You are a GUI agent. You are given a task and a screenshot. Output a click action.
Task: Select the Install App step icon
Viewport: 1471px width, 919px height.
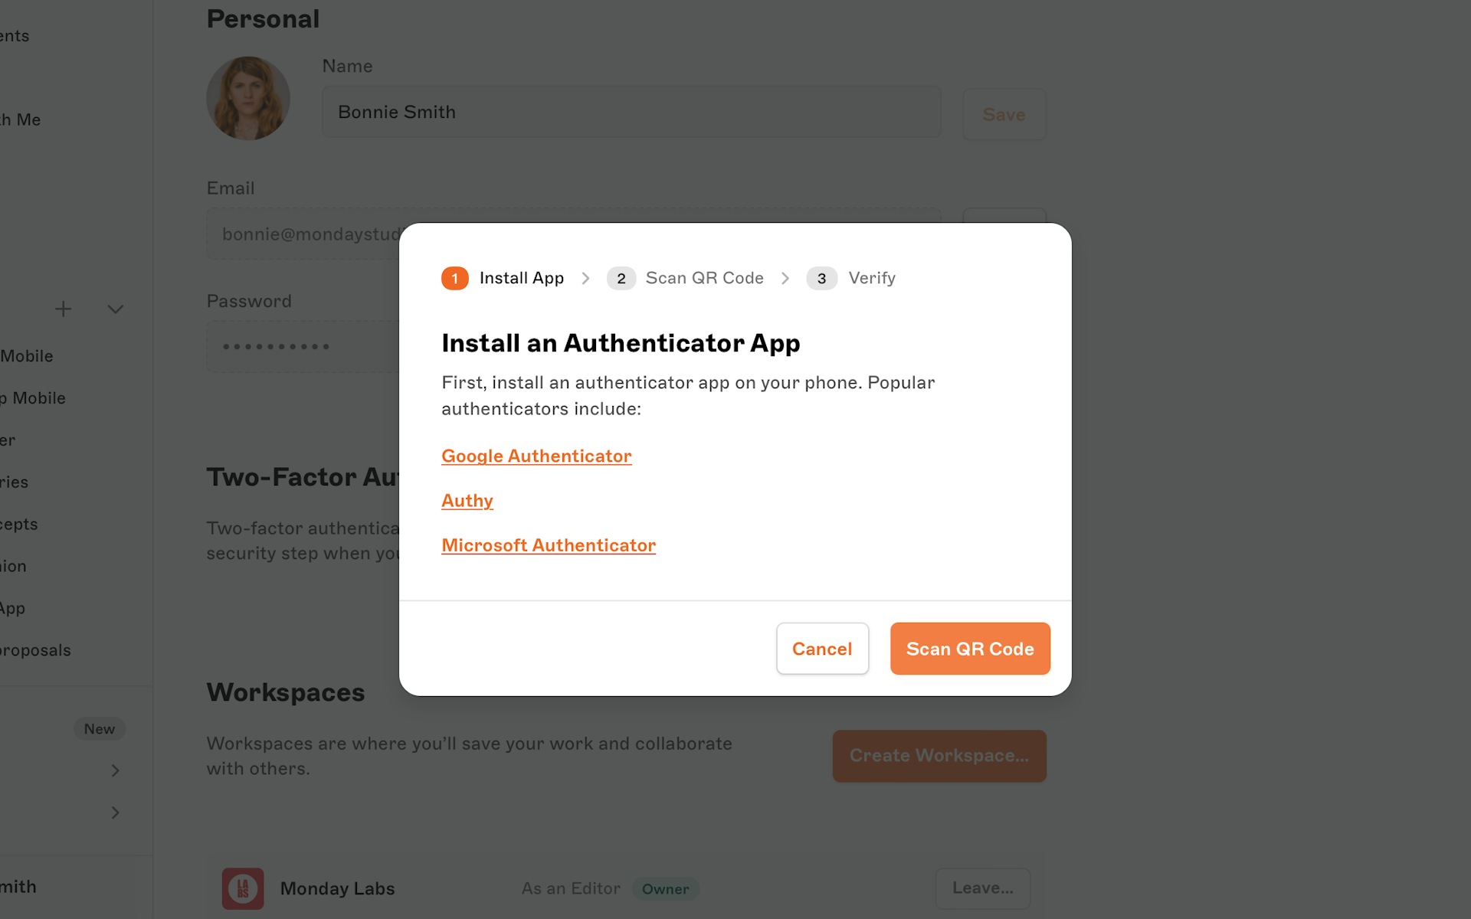[x=454, y=277]
